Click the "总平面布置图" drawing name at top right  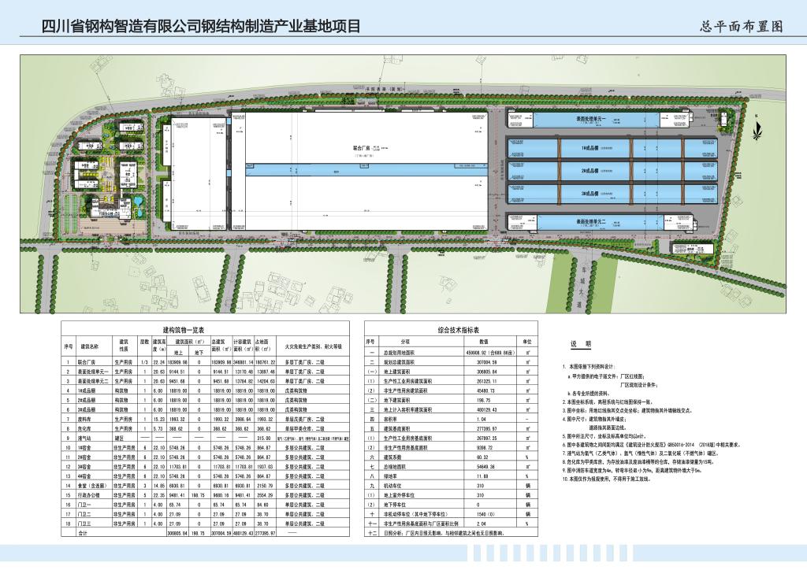pos(741,26)
